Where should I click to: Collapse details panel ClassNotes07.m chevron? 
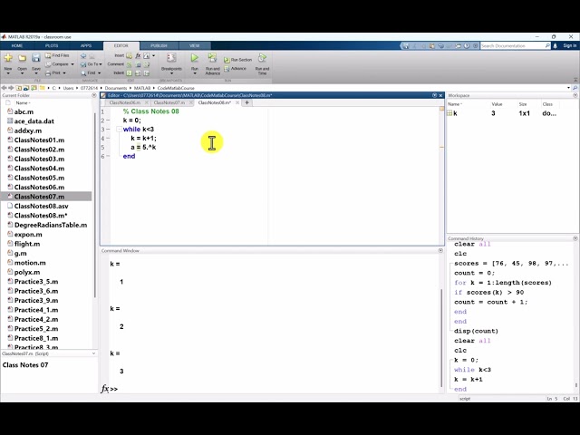pyautogui.click(x=93, y=353)
